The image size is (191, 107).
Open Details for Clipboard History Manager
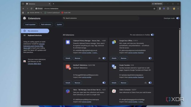coord(68,58)
